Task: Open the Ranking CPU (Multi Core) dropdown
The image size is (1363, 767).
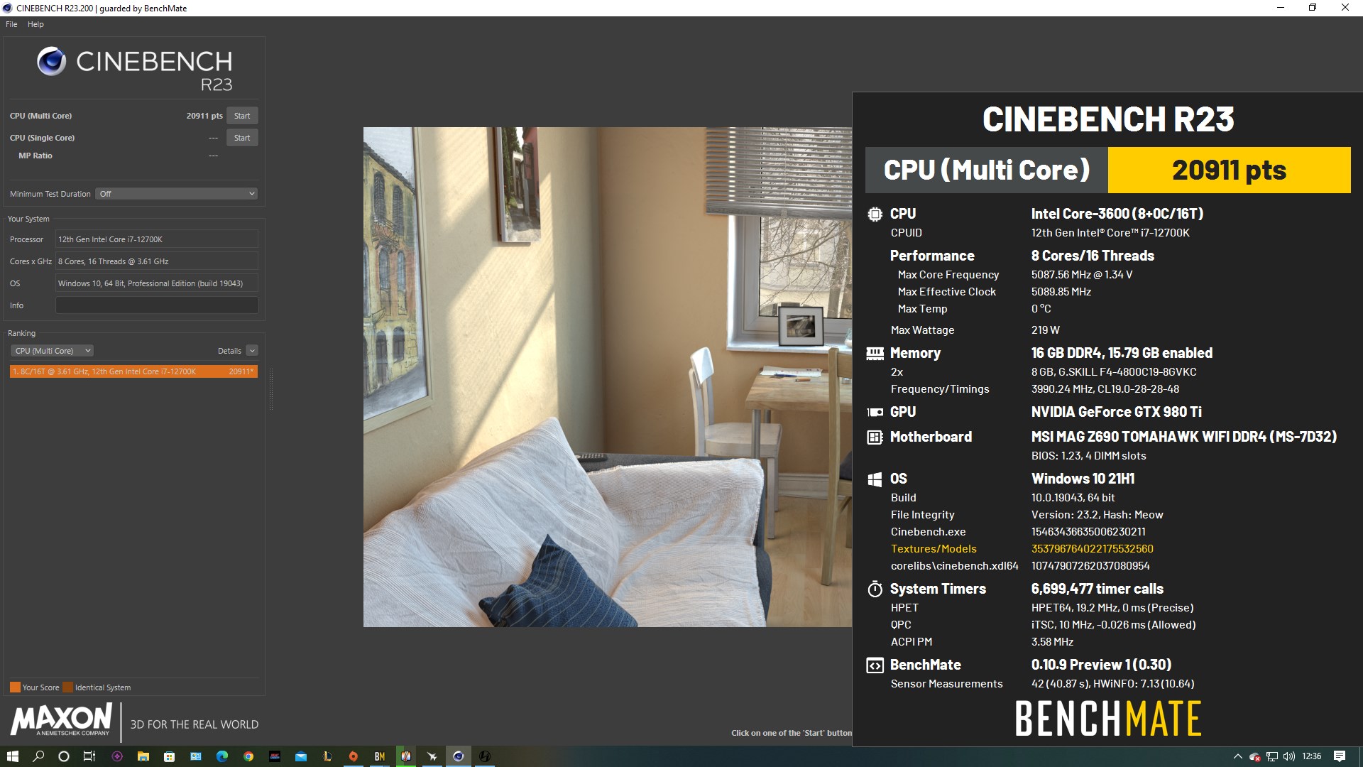Action: [53, 351]
